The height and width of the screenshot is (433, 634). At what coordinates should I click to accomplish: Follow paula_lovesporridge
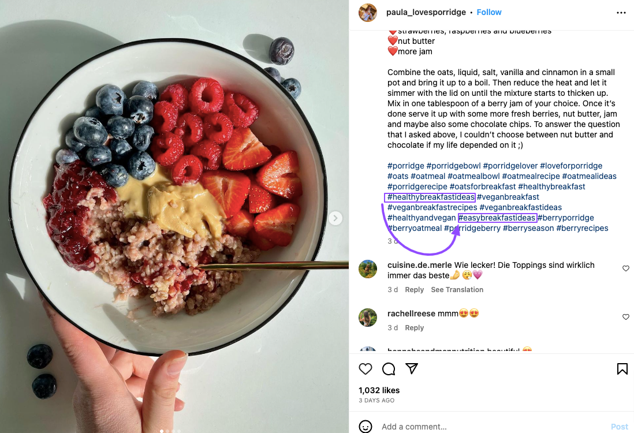[489, 12]
